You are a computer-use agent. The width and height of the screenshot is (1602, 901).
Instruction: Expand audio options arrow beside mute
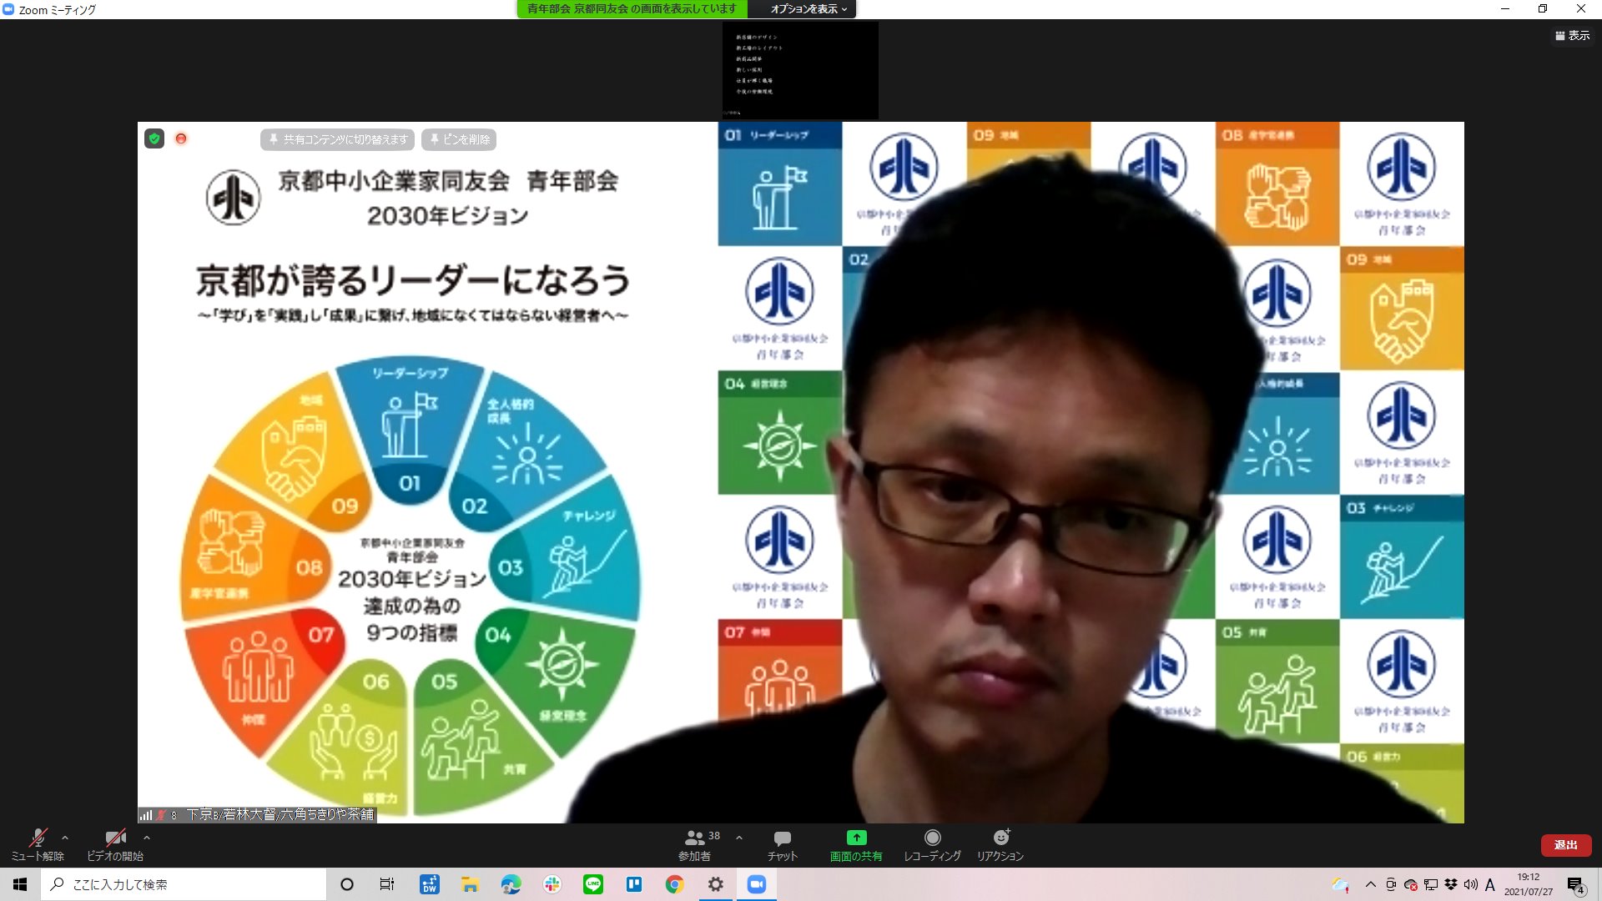point(65,838)
